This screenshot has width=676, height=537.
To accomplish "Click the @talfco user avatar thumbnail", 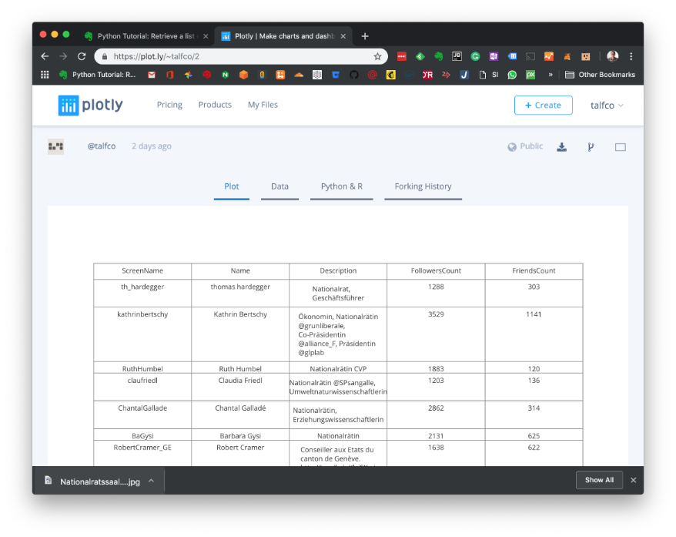I will (55, 146).
